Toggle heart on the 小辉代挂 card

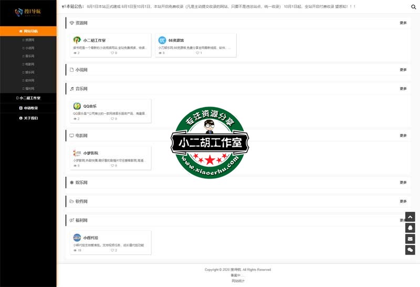pos(112,250)
